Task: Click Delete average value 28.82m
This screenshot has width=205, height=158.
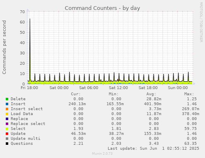Action: [154, 99]
